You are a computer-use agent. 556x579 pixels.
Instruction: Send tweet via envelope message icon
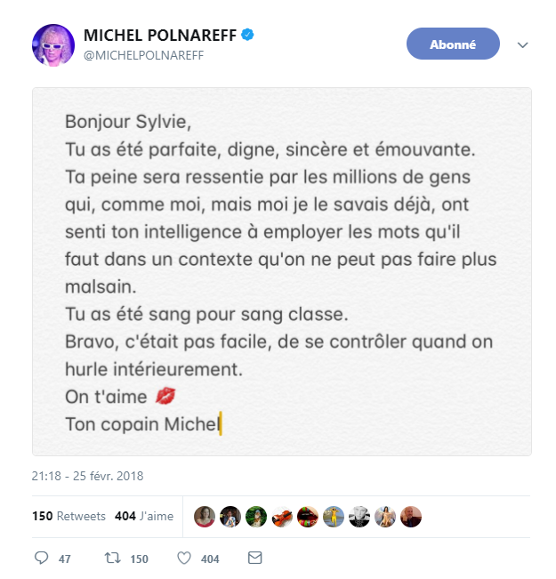(254, 559)
